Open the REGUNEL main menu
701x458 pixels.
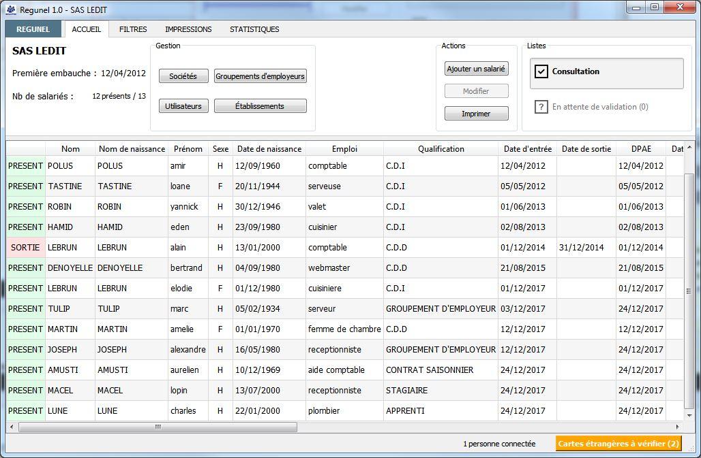(x=33, y=29)
